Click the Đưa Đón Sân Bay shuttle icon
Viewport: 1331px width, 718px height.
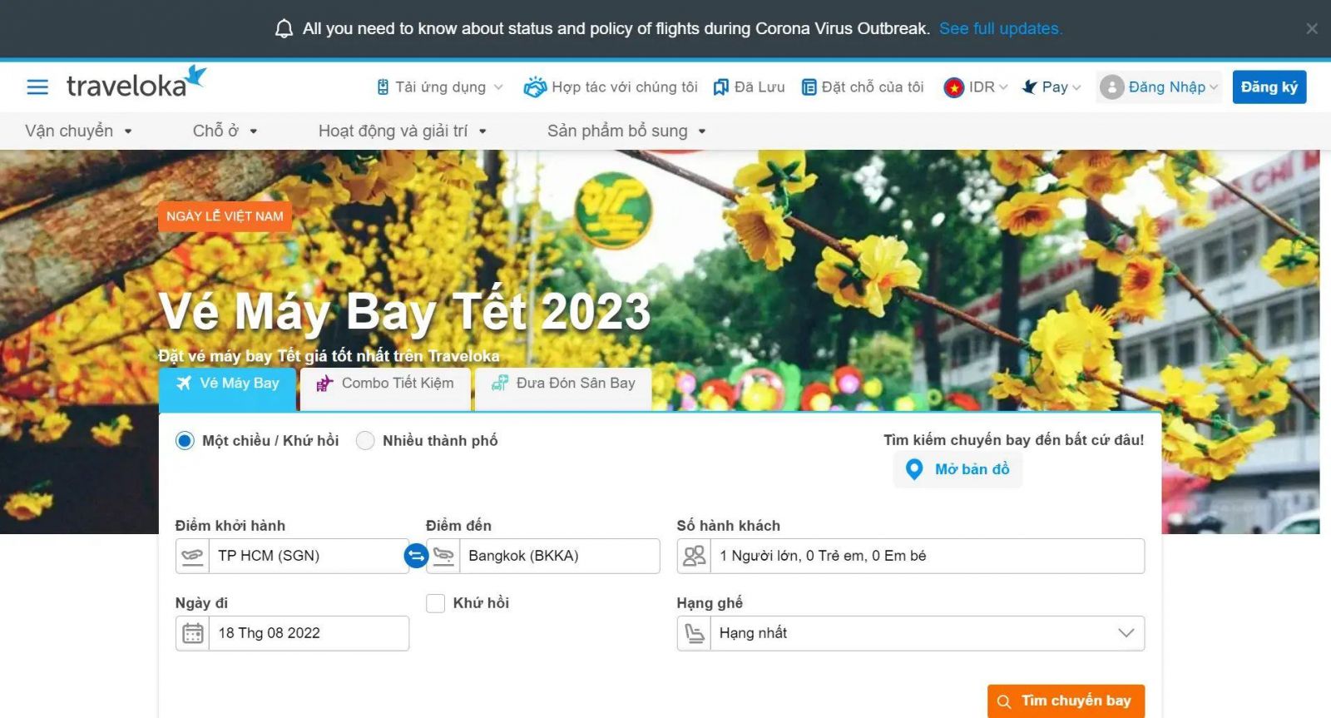click(499, 383)
